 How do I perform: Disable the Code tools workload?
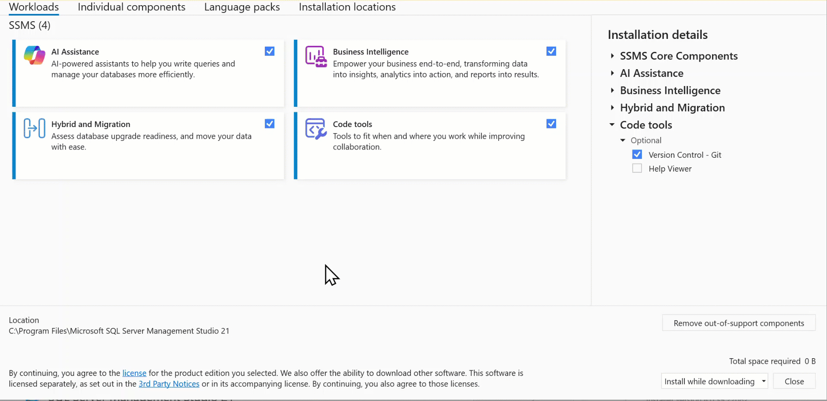[551, 124]
